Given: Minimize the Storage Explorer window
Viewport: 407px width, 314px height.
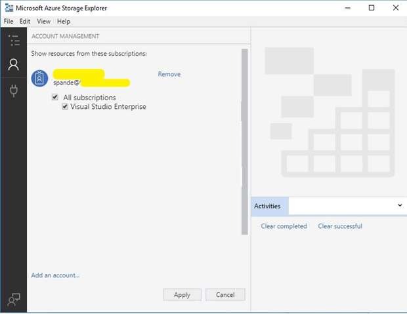Looking at the screenshot, I should click(347, 8).
